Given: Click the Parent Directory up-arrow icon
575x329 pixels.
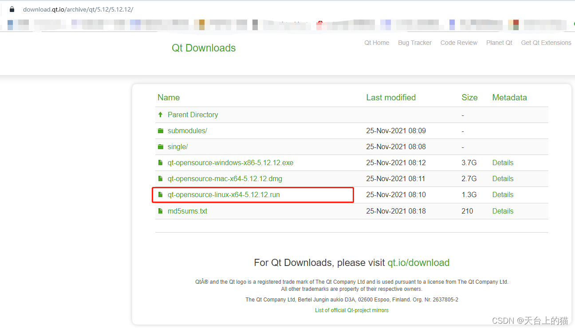Looking at the screenshot, I should tap(160, 115).
